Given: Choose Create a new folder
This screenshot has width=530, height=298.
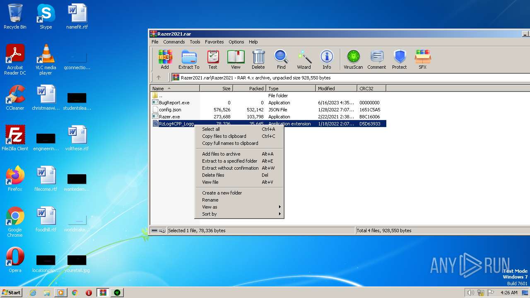Looking at the screenshot, I should pyautogui.click(x=239, y=193).
